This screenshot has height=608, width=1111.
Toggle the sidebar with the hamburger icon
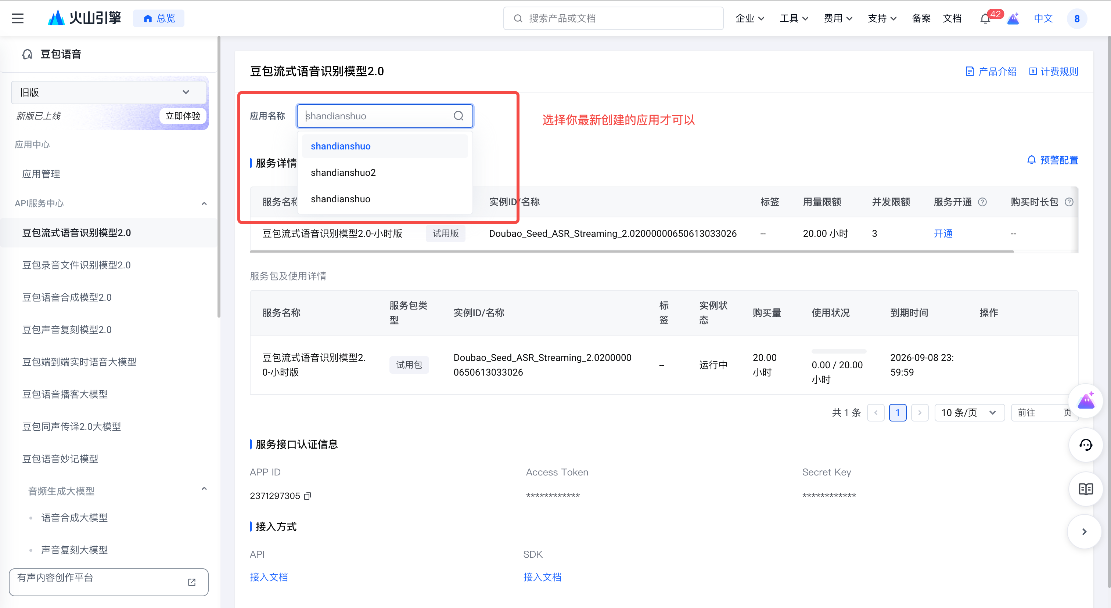[17, 18]
